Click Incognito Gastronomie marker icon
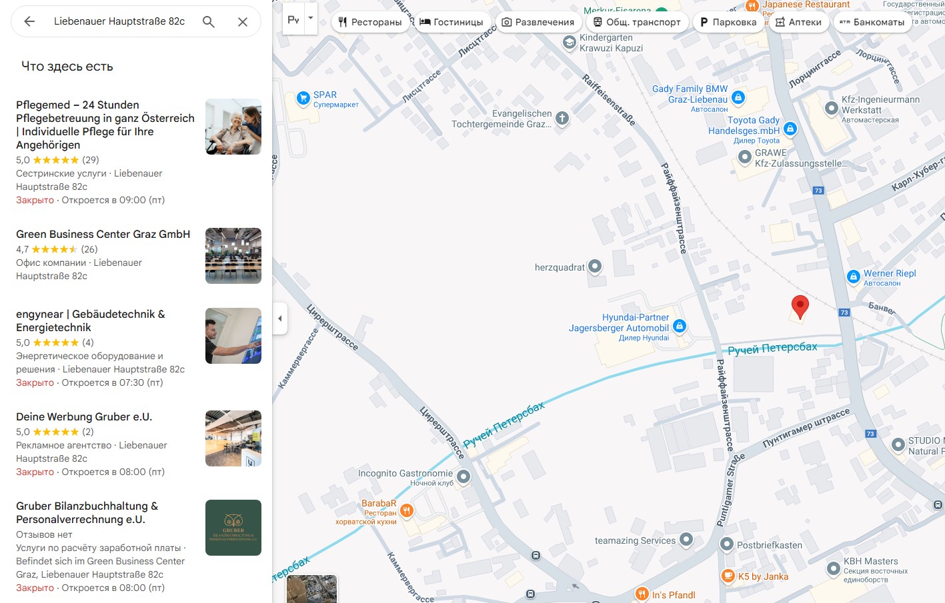 pos(463,476)
